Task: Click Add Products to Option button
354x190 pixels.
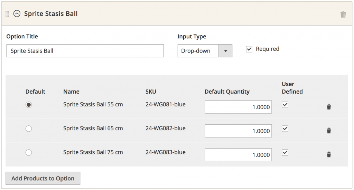Action: pos(43,178)
